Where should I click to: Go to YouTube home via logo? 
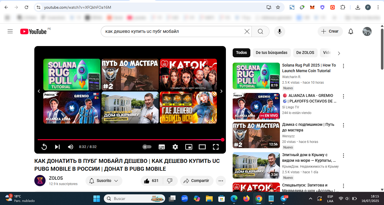click(33, 31)
